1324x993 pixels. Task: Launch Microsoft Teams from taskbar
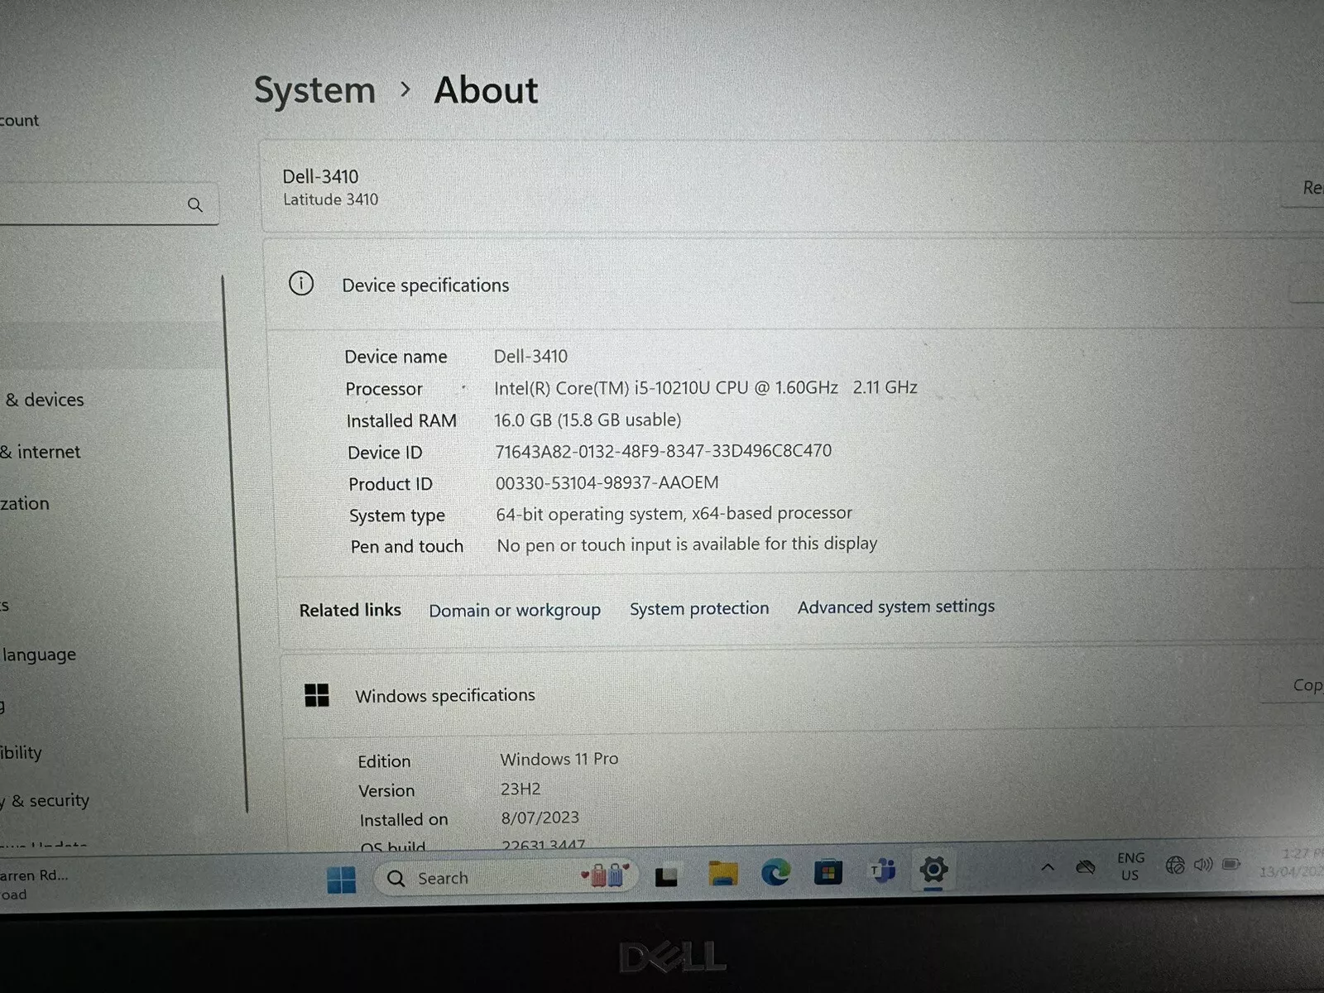[x=882, y=871]
